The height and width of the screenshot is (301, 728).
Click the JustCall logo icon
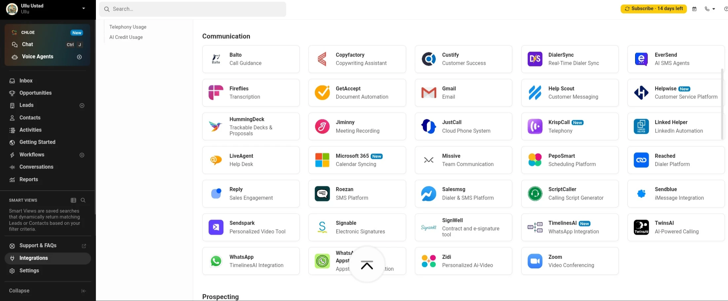click(428, 126)
